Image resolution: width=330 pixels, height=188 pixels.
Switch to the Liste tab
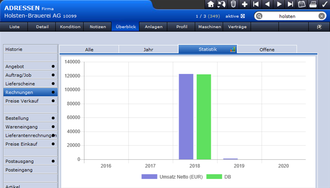(x=14, y=27)
